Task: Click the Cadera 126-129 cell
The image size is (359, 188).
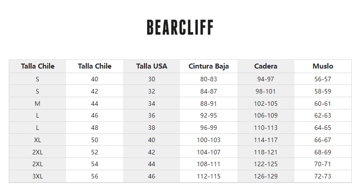Action: click(266, 176)
